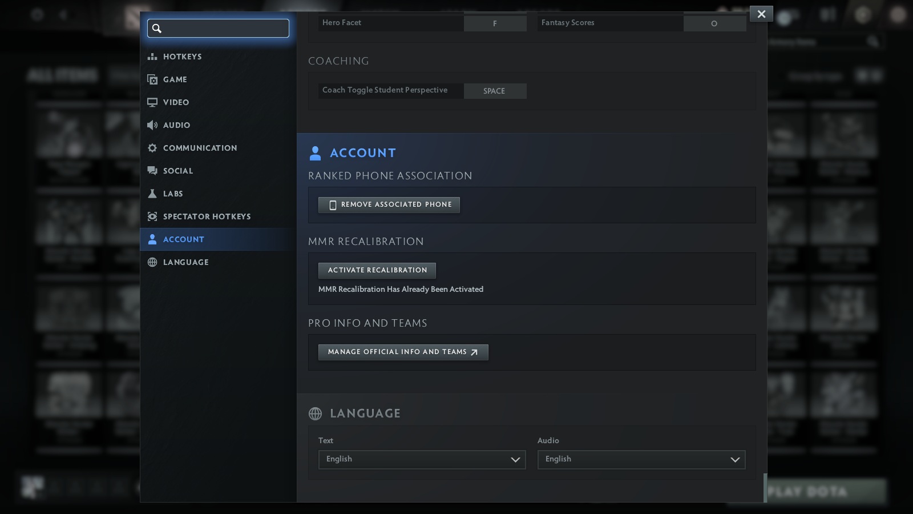The height and width of the screenshot is (514, 913).
Task: Expand the Audio language dropdown
Action: (x=641, y=460)
